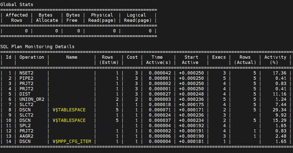This screenshot has width=293, height=153.
Task: Click the activity value 29.34
Action: (x=279, y=110)
